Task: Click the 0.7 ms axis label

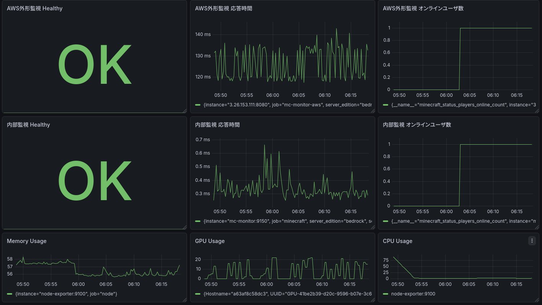Action: [x=203, y=139]
